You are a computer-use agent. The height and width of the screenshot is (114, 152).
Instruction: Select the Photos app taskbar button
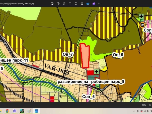[x=36, y=111]
